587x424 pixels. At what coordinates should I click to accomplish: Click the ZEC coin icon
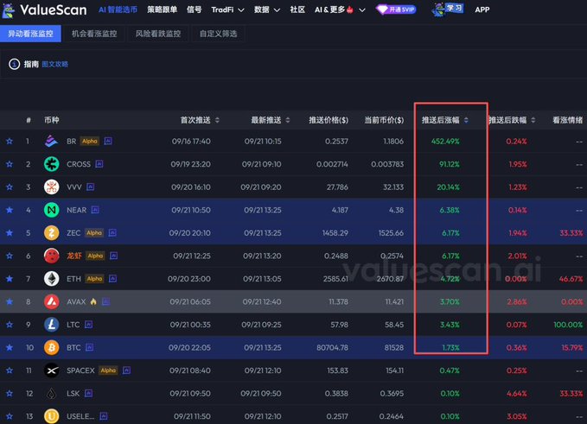[x=51, y=233]
